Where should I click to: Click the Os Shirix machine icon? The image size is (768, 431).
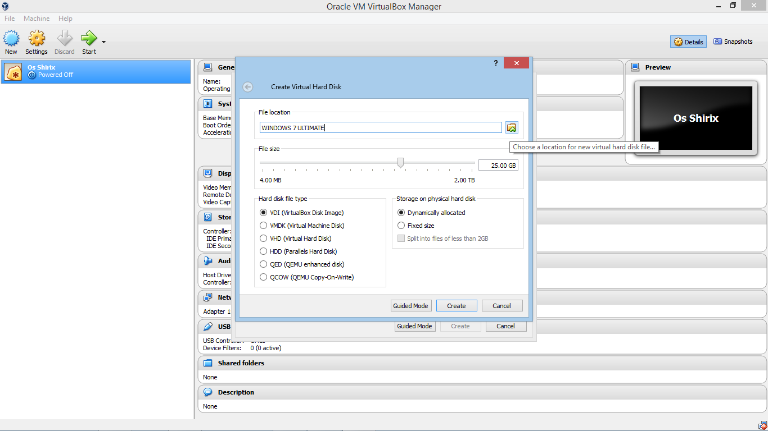tap(13, 72)
